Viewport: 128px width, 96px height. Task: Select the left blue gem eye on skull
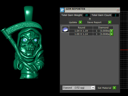coord(24,40)
